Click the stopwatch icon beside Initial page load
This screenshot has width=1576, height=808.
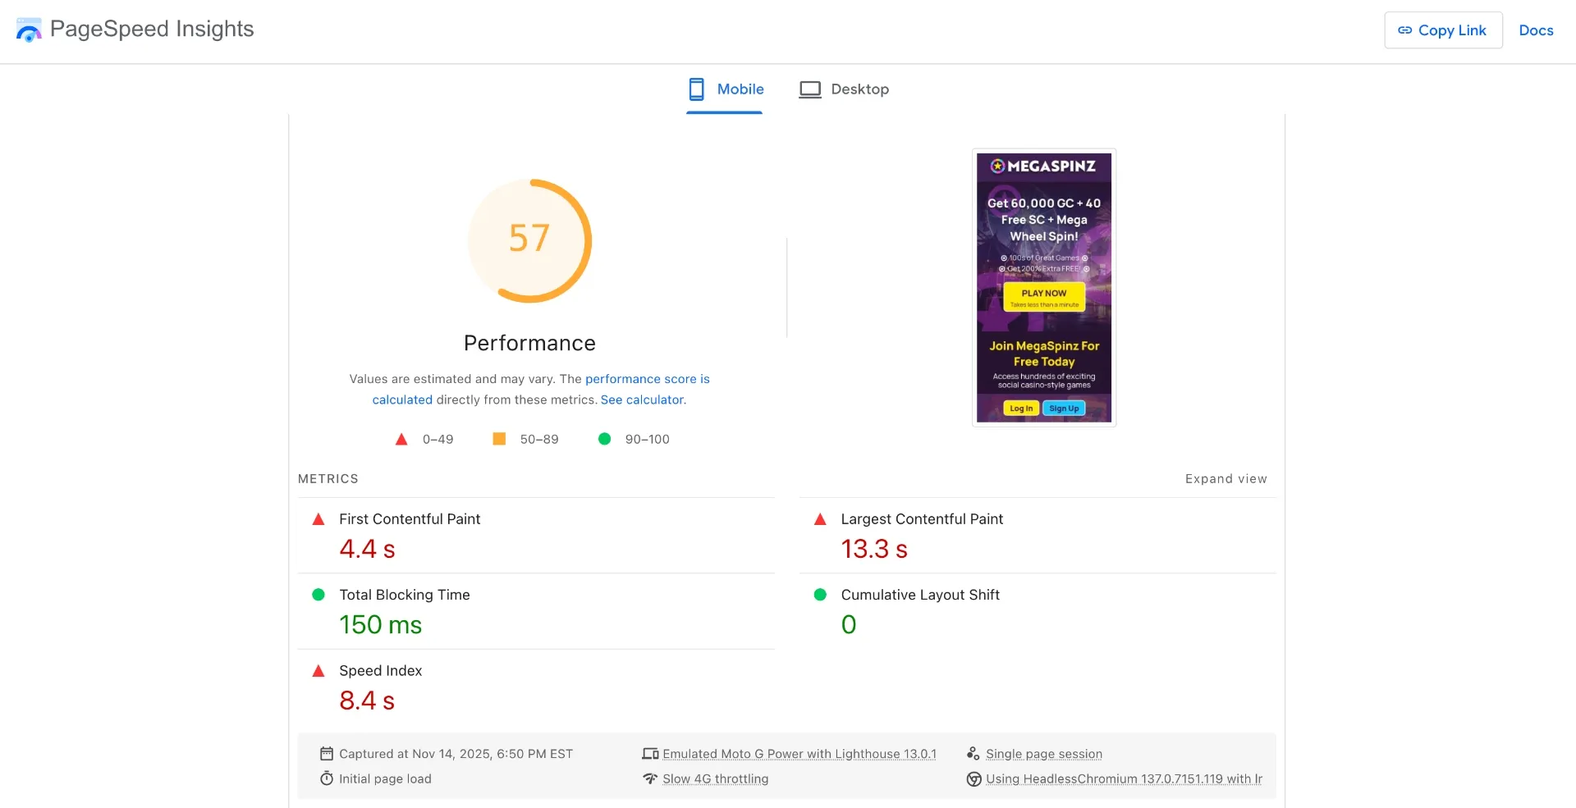click(327, 778)
